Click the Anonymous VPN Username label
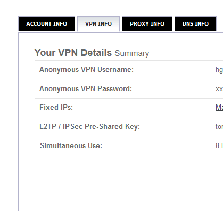The width and height of the screenshot is (223, 211). click(86, 69)
